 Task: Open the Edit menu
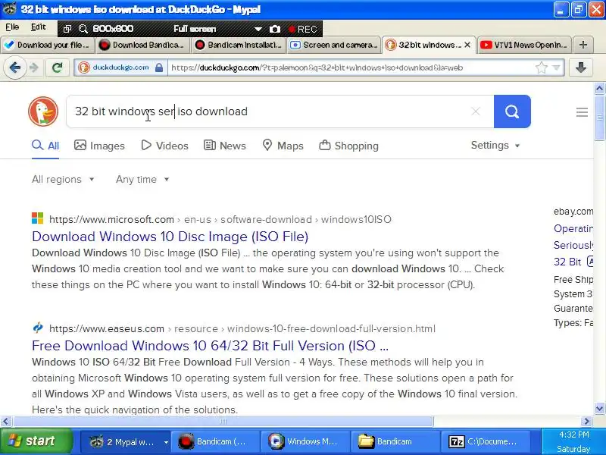click(39, 27)
